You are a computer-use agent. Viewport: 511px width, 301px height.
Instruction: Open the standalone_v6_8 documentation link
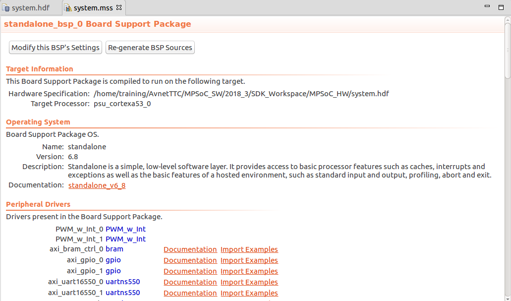coord(97,185)
